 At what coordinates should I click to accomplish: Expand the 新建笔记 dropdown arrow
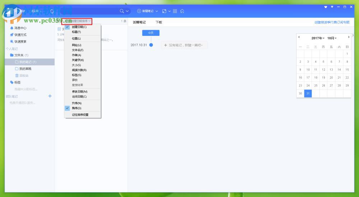(157, 11)
